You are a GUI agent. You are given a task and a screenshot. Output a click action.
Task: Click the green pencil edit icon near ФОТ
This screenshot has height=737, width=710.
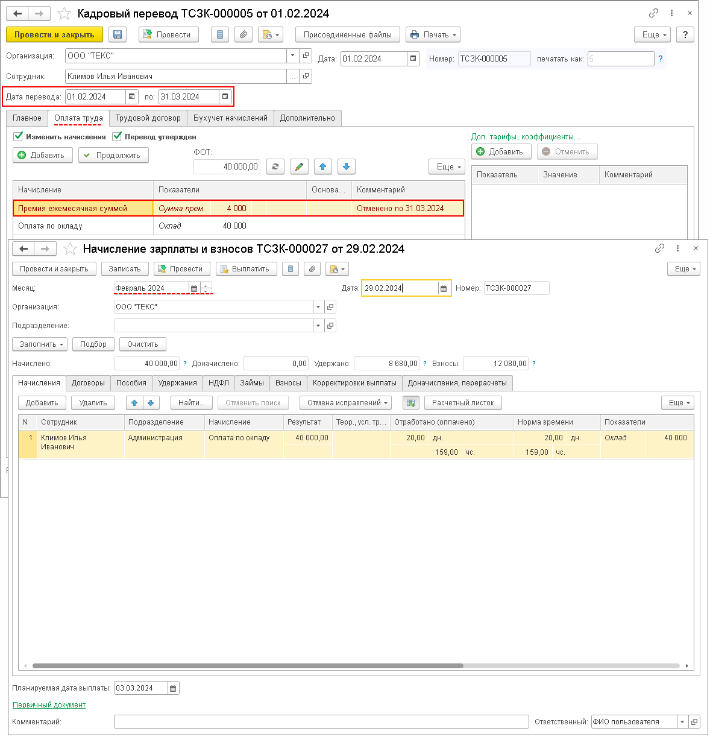(x=299, y=166)
